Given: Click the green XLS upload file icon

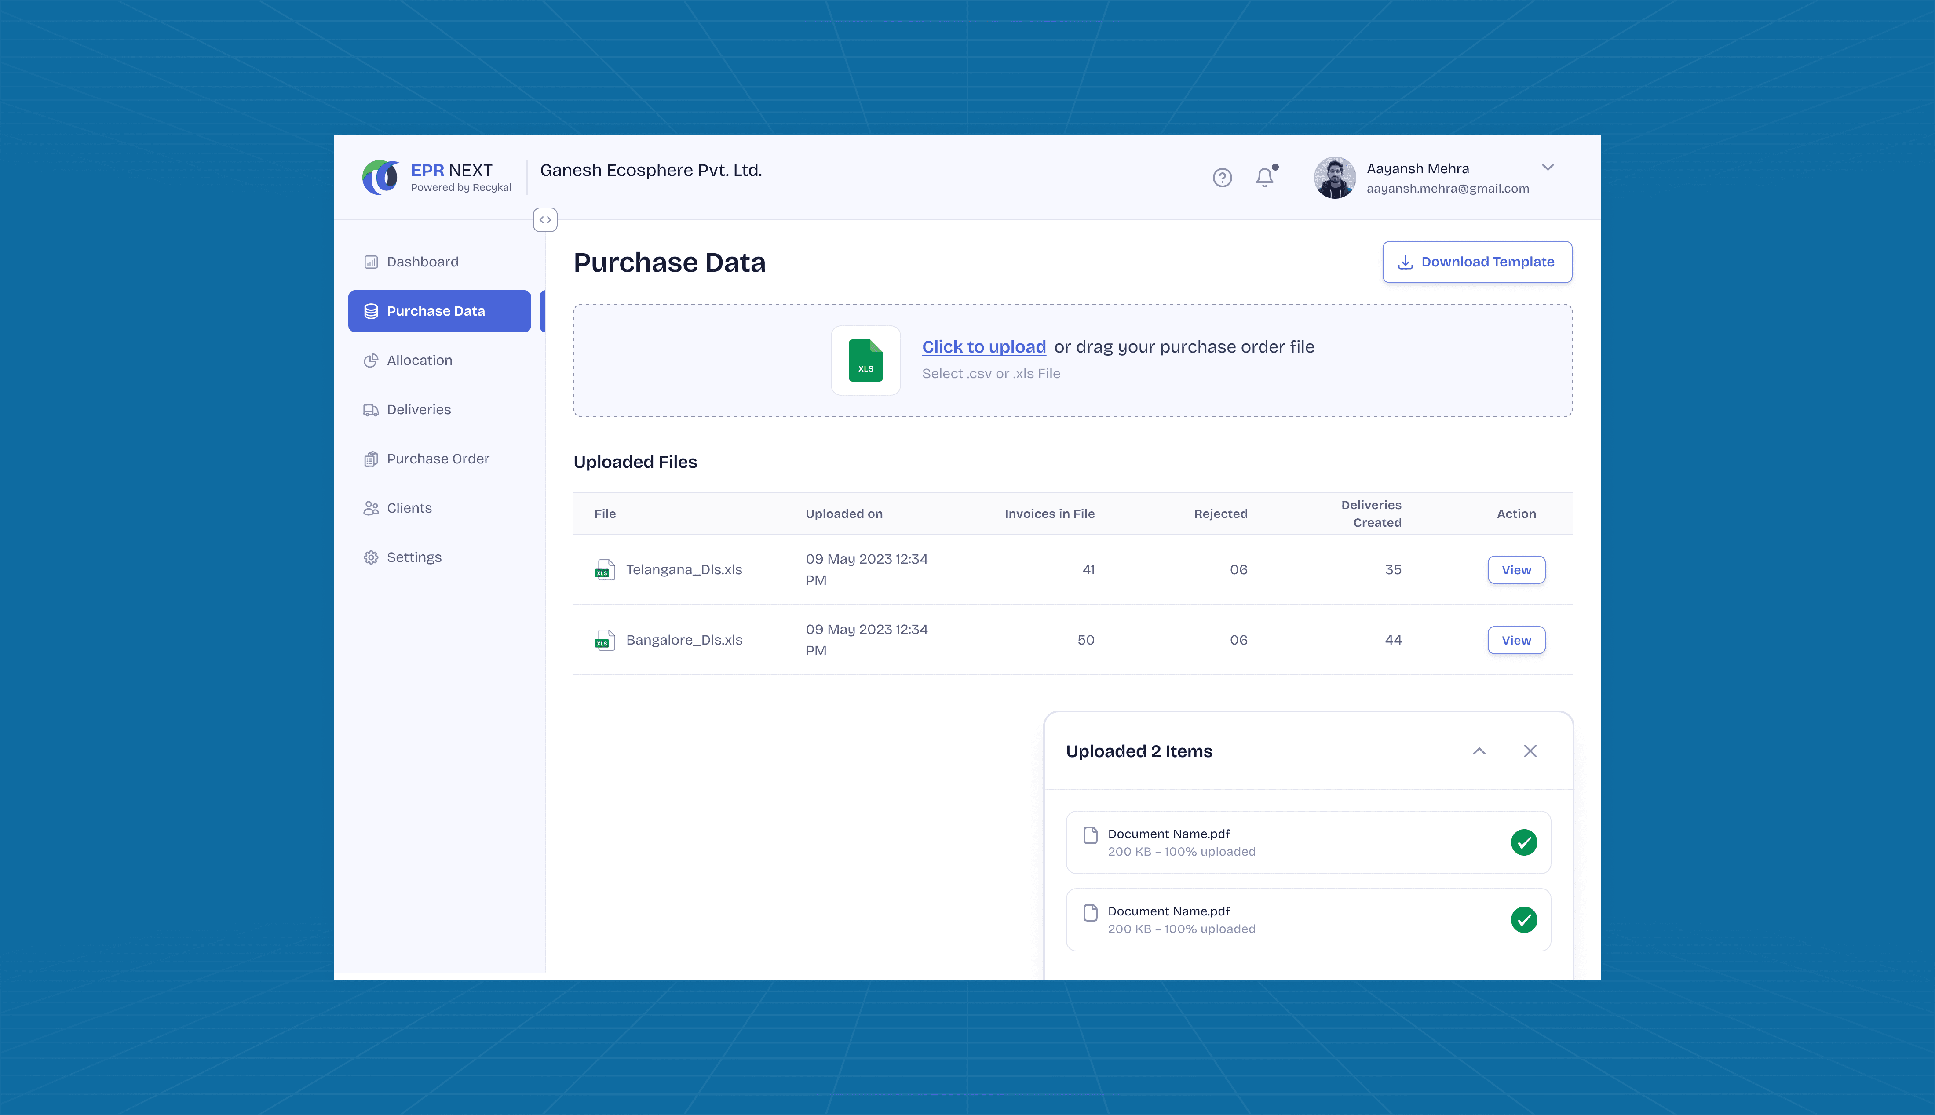Looking at the screenshot, I should click(865, 361).
